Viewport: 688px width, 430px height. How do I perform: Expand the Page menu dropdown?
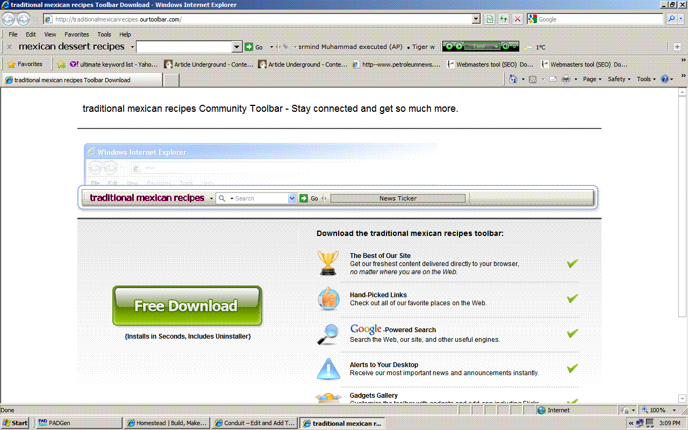[592, 79]
